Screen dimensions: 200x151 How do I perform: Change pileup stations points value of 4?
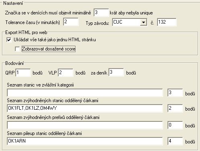[175, 141]
